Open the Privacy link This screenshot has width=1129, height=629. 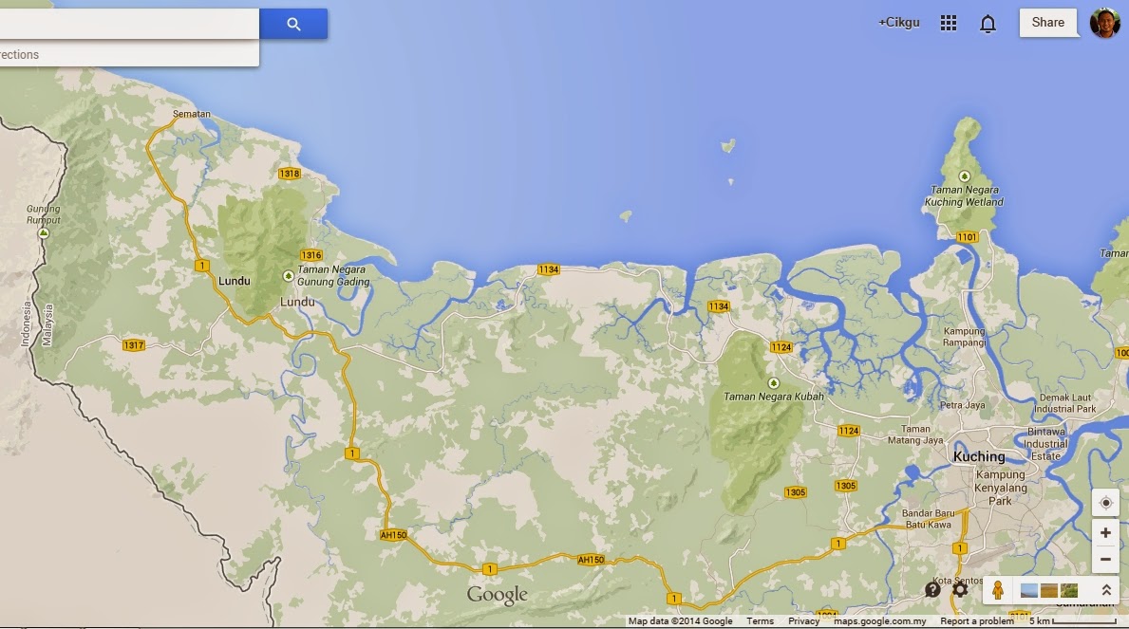pyautogui.click(x=803, y=621)
